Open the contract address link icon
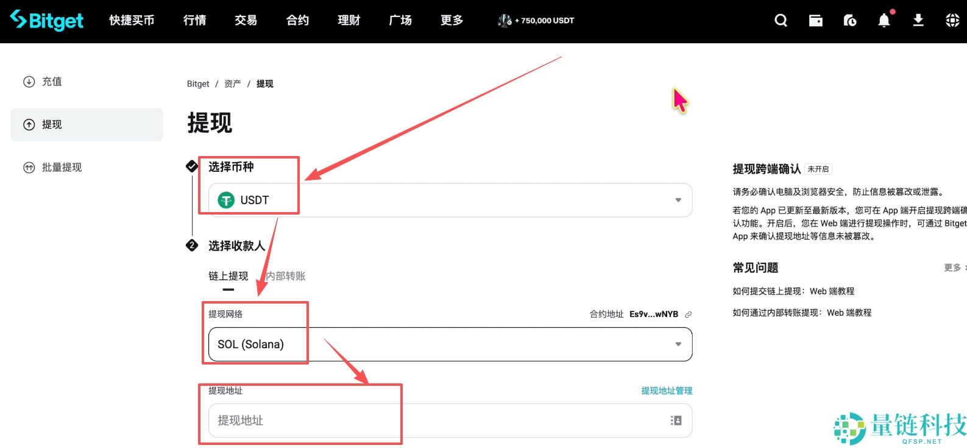This screenshot has height=448, width=967. click(x=688, y=315)
